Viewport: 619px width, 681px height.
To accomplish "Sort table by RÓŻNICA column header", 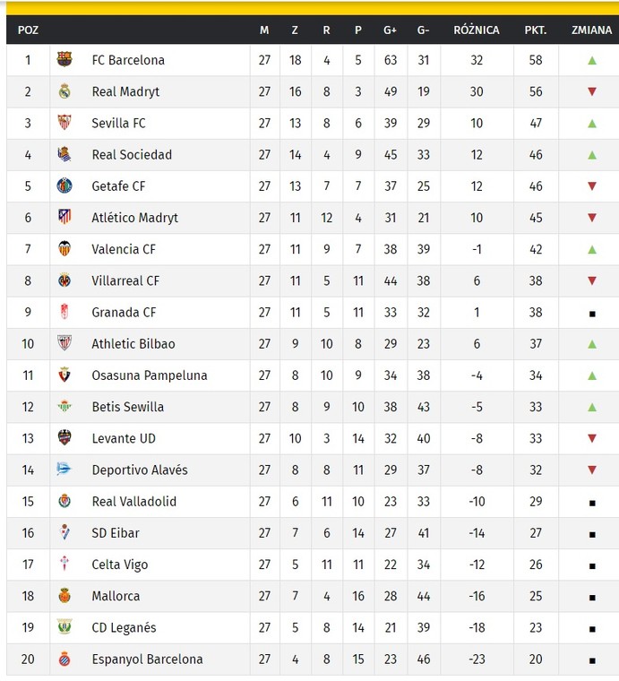I will pyautogui.click(x=477, y=30).
